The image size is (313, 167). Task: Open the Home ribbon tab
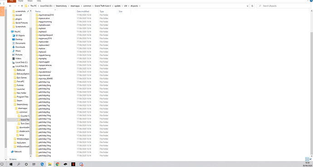tap(20, 1)
